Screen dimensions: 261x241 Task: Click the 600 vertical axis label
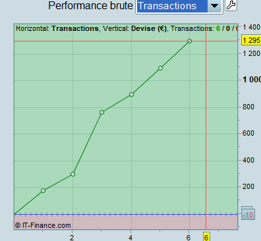[248, 133]
